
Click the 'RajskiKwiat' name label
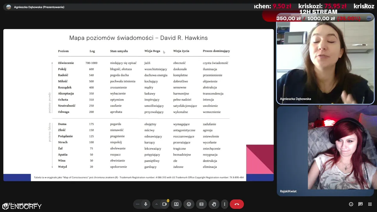tap(288, 191)
